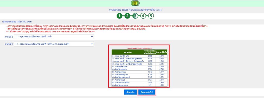Click the 6,500 value in the table

(162, 59)
